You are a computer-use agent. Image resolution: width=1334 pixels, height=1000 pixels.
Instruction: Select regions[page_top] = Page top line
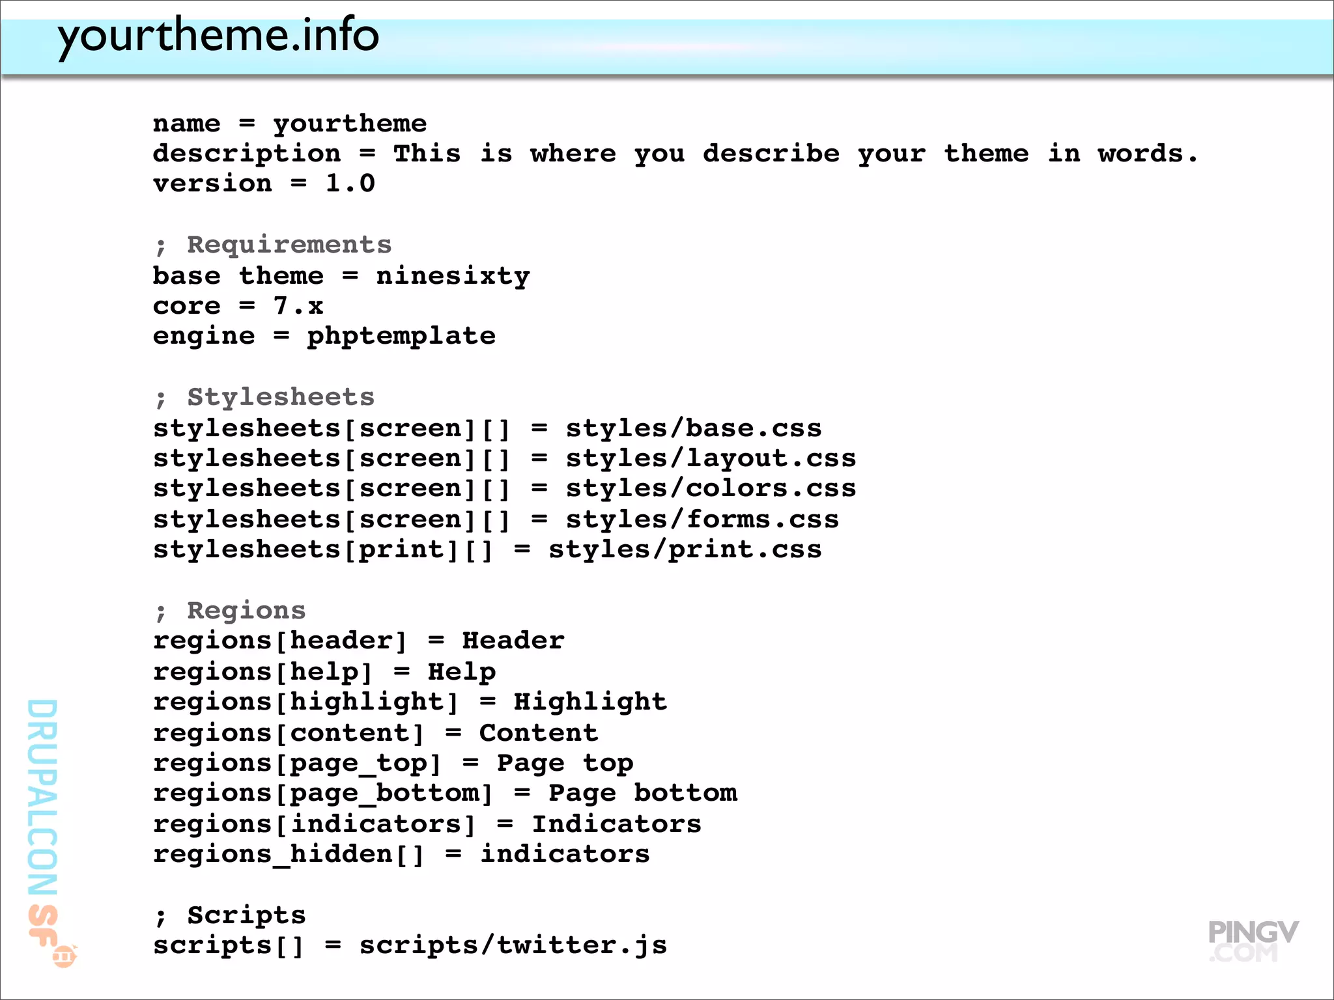tap(393, 764)
